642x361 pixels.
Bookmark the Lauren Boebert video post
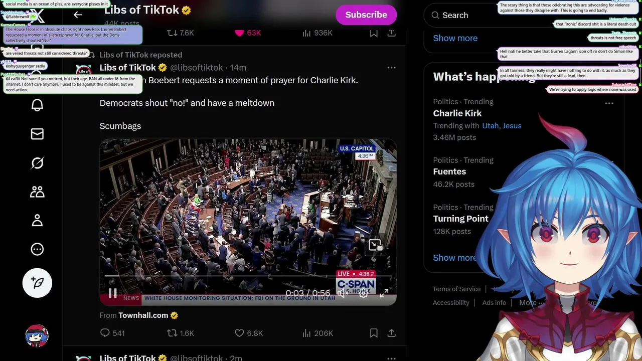click(x=374, y=333)
